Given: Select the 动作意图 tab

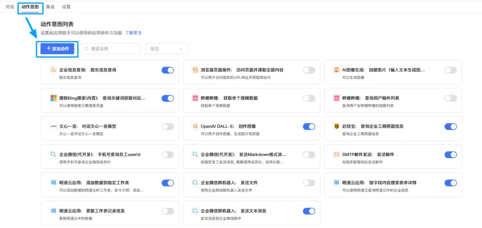Looking at the screenshot, I should 30,7.
